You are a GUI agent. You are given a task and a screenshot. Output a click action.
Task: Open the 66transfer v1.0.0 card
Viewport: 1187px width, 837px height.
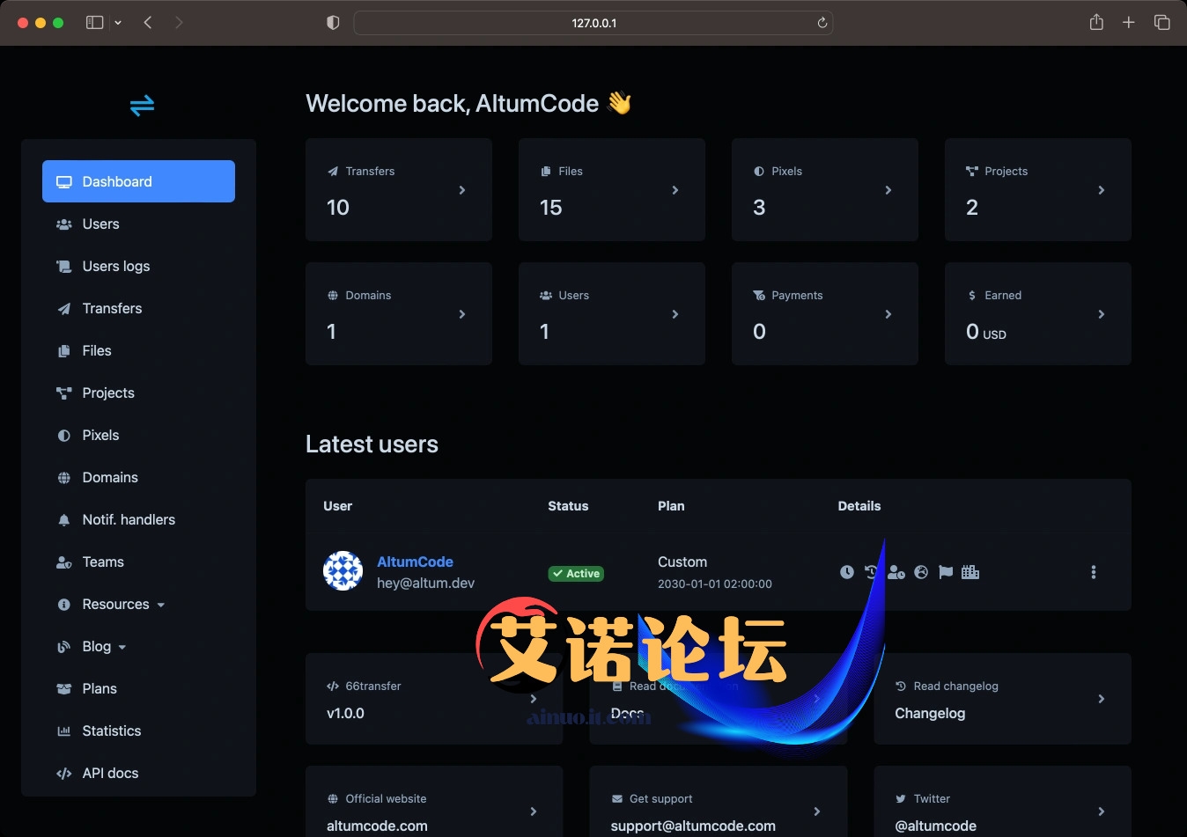coord(434,699)
